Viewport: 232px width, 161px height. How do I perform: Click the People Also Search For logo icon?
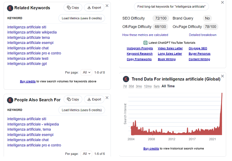[x=10, y=100]
